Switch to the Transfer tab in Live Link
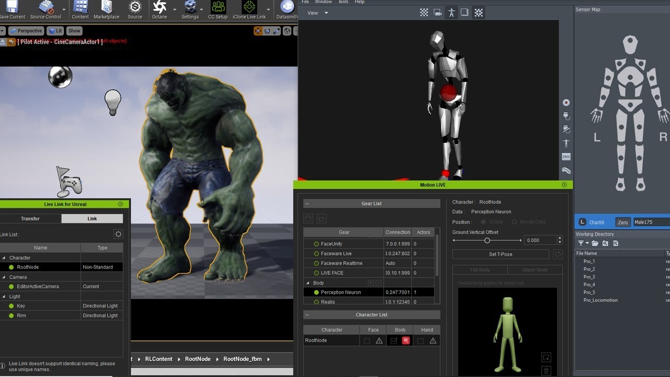Image resolution: width=670 pixels, height=377 pixels. point(30,218)
